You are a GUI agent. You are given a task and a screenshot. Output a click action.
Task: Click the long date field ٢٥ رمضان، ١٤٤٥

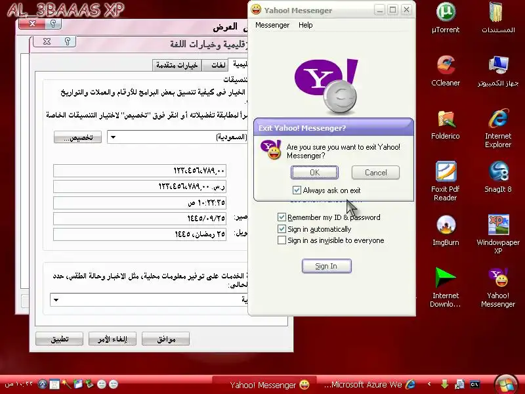point(140,234)
